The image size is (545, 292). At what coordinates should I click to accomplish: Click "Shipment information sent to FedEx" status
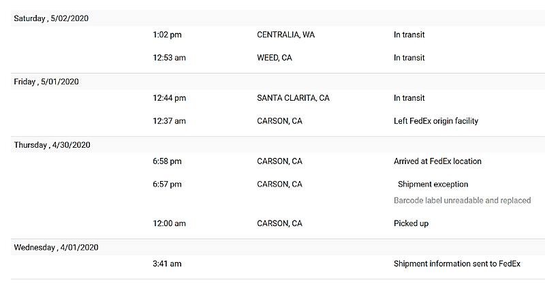coord(457,263)
